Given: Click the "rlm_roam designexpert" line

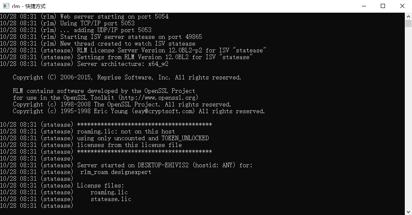Looking at the screenshot, I should (x=116, y=172).
